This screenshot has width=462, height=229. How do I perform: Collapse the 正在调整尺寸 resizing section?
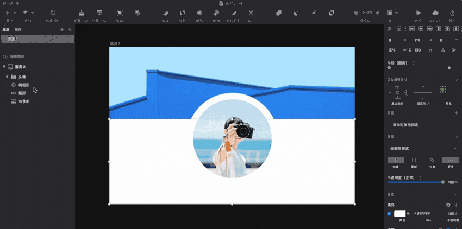(457, 80)
